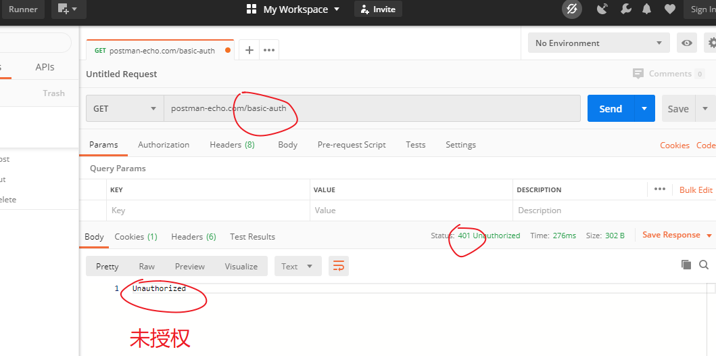Click the Value input cell

411,210
